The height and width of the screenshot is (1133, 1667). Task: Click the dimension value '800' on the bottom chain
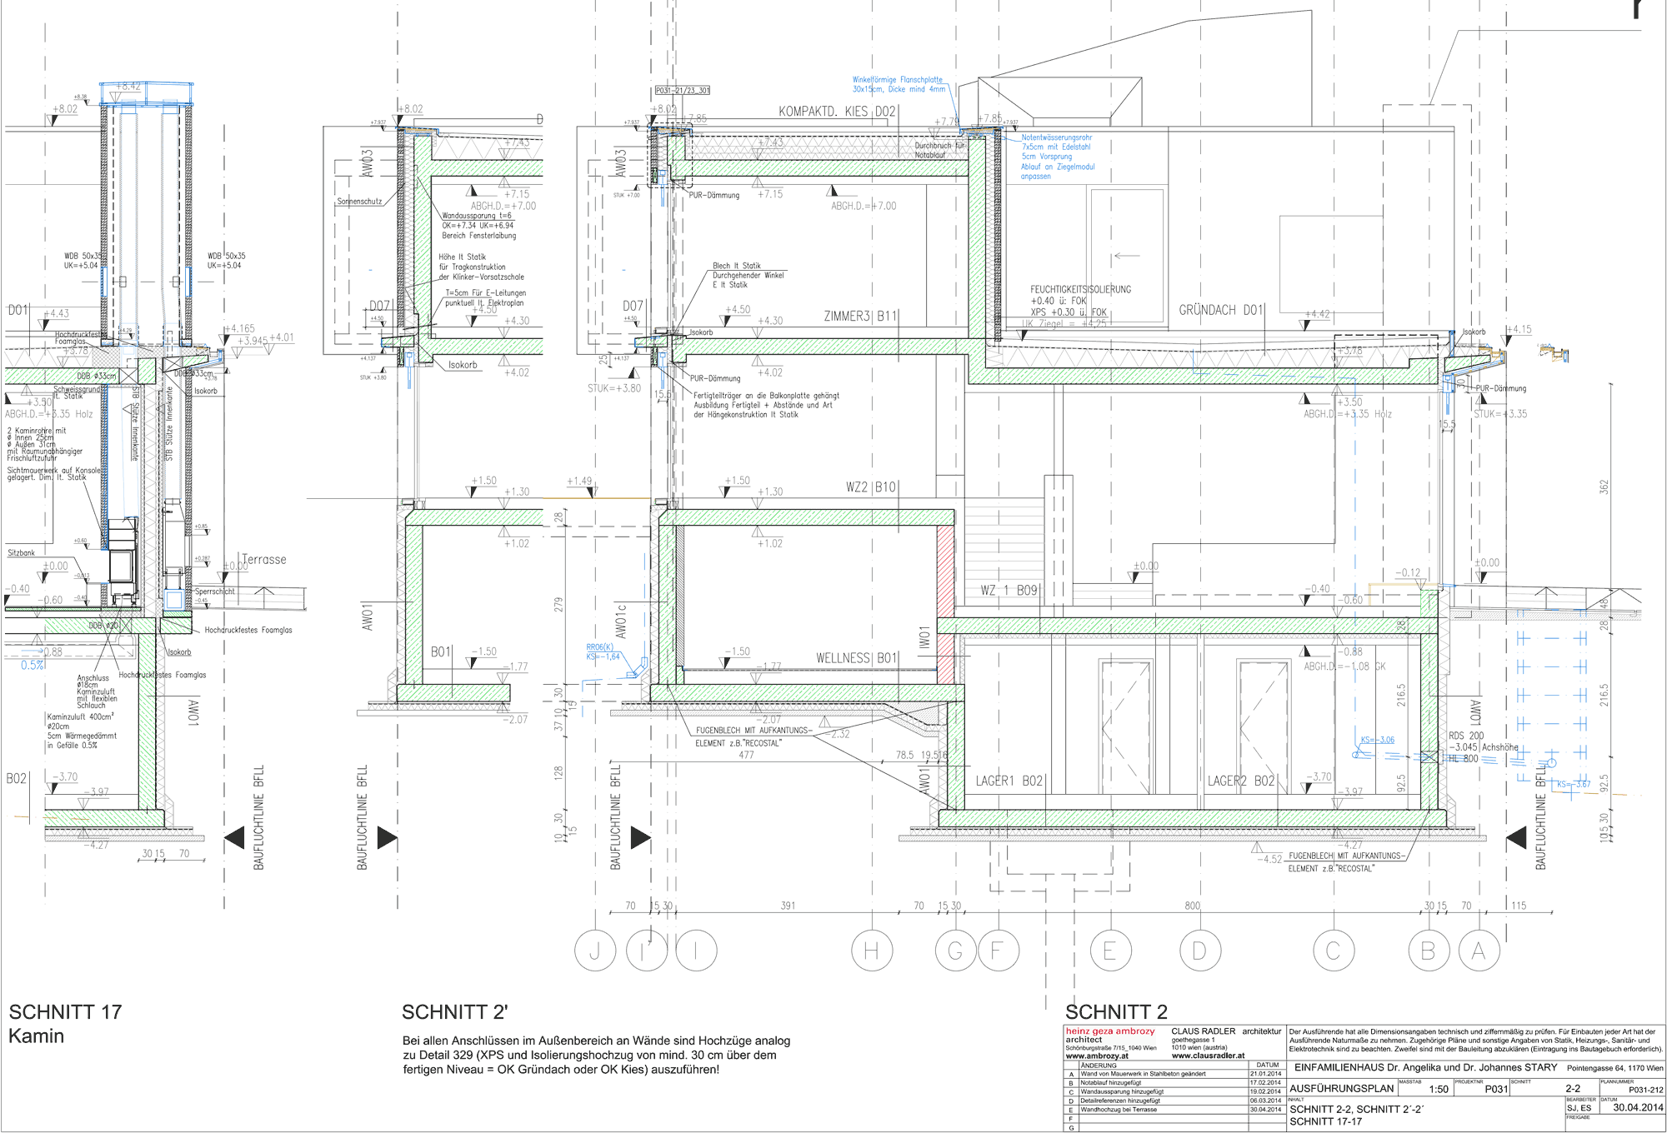click(x=1193, y=906)
